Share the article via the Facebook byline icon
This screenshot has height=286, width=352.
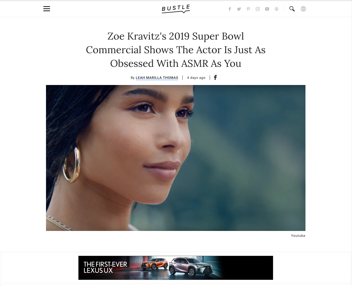215,78
